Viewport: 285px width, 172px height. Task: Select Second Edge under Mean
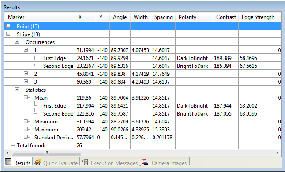click(58, 114)
